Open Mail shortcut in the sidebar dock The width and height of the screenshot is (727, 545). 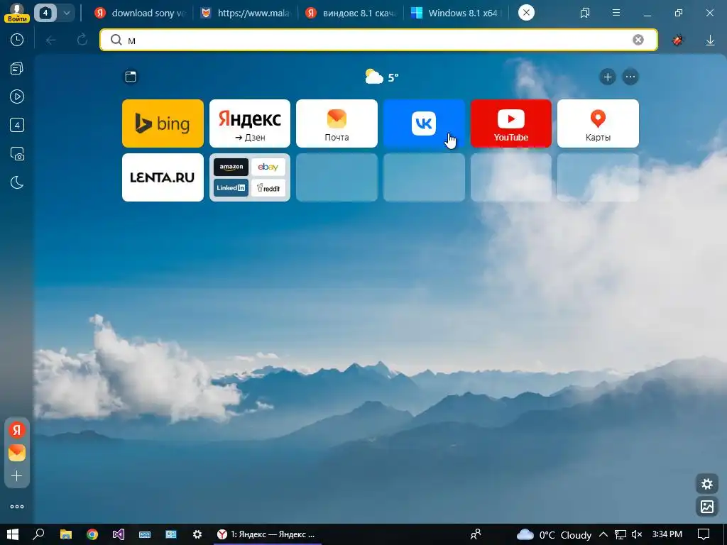click(17, 453)
